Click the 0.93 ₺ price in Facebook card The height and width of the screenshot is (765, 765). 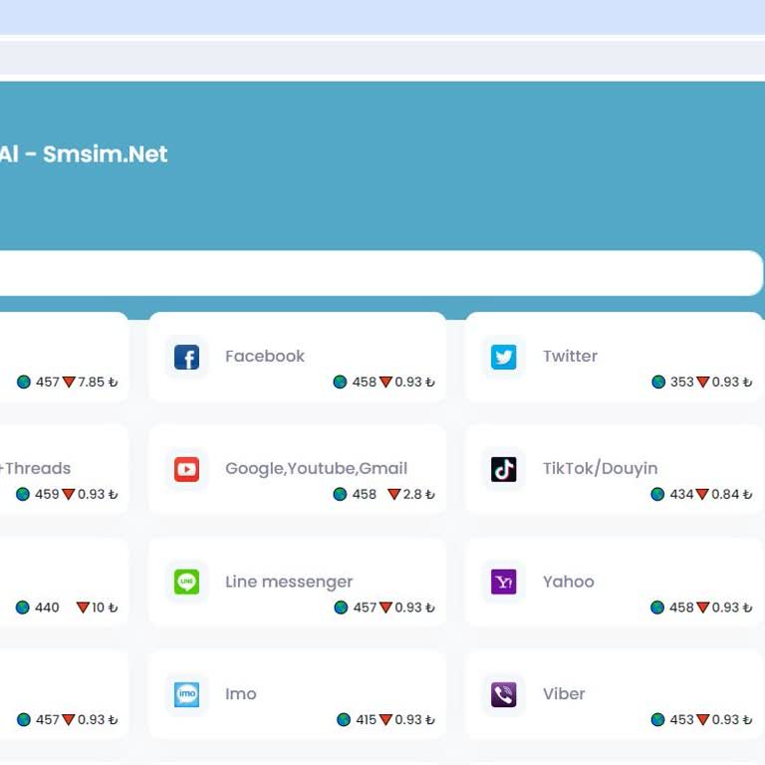(x=414, y=382)
